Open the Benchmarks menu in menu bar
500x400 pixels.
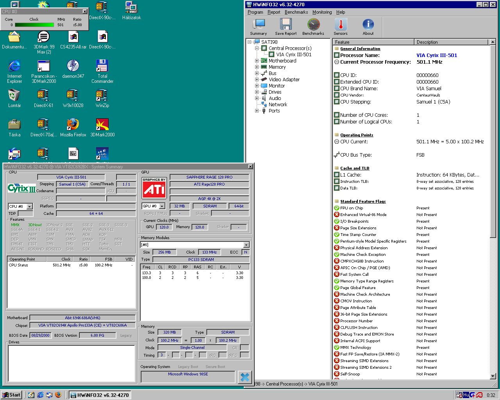click(x=296, y=12)
